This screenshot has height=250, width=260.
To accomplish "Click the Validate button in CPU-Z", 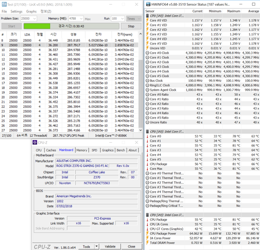I will pos(110,246).
